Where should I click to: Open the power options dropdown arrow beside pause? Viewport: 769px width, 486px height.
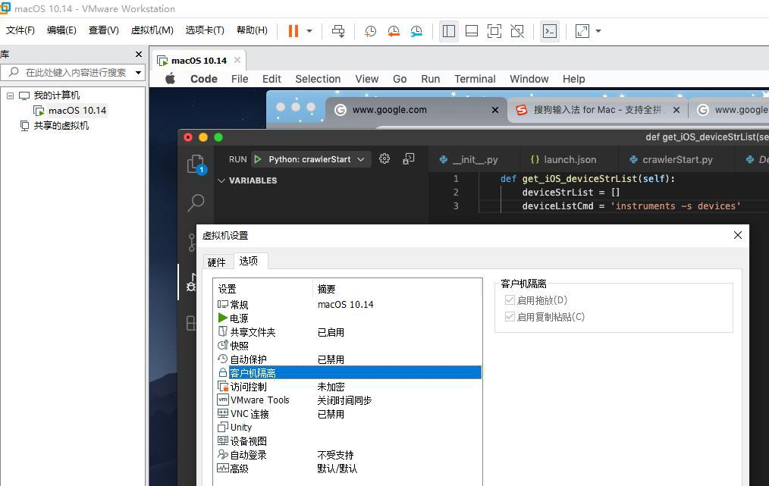click(309, 31)
